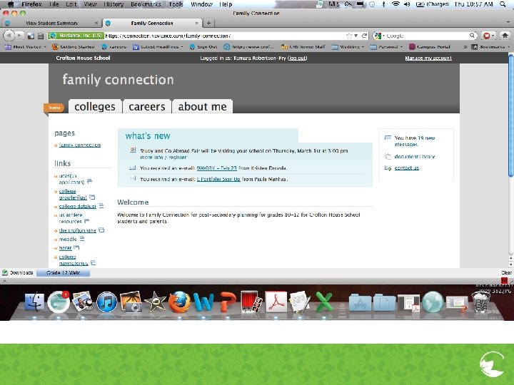Click the Google search input field

tap(427, 36)
